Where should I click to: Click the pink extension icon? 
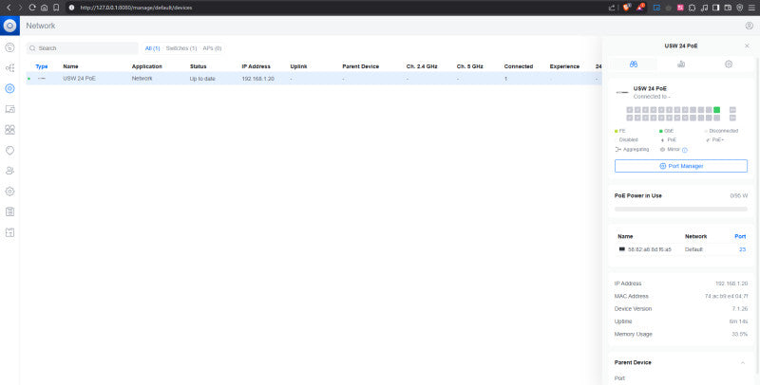pos(680,8)
